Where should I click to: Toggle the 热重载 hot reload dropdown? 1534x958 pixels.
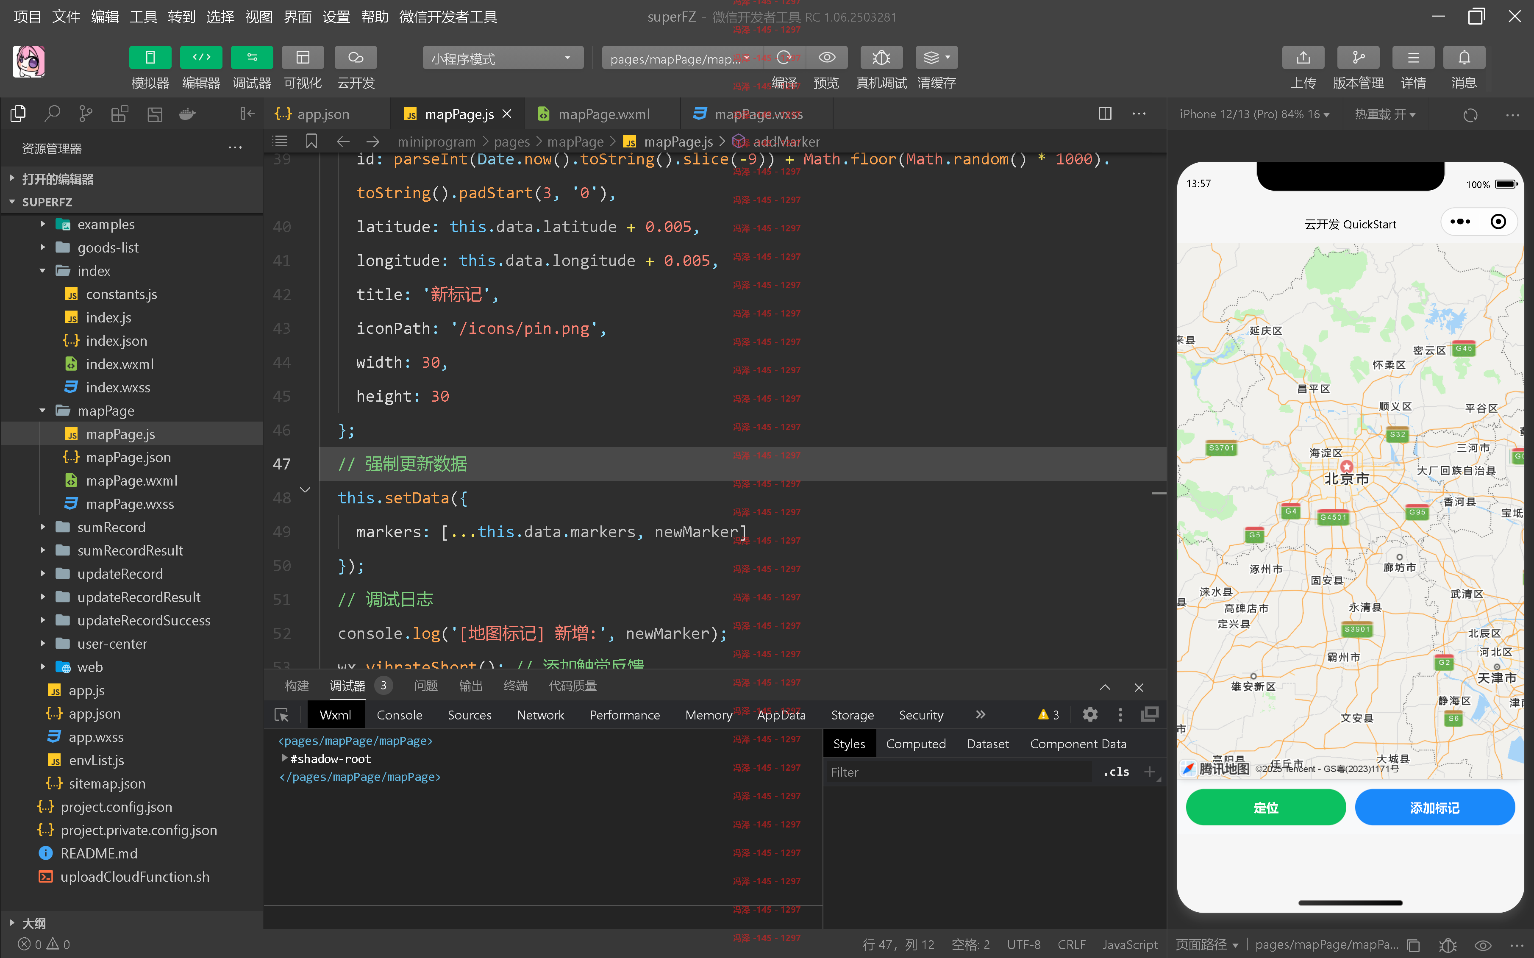(1385, 114)
